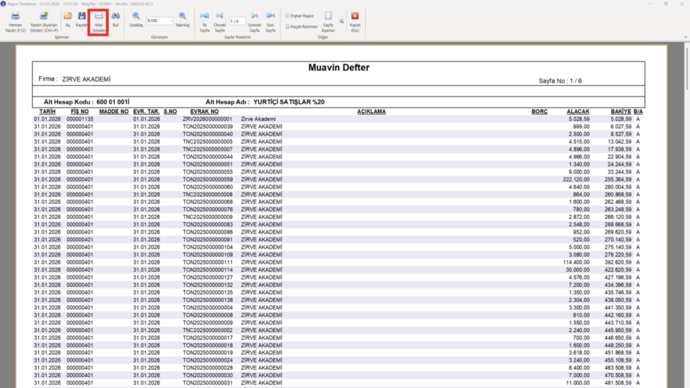
Task: Click voucher TON2025000000031
Action: click(208, 383)
